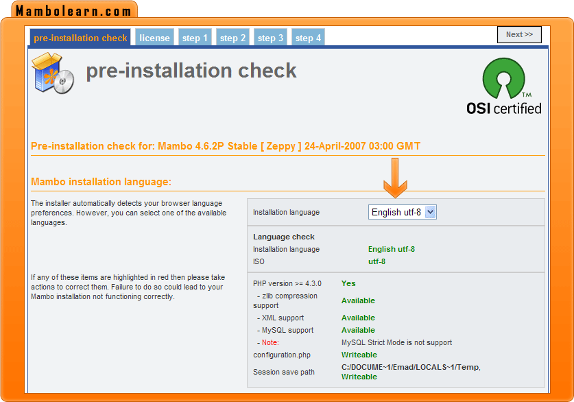Click the Mambolearn.com title tab
The image size is (574, 402).
[74, 10]
